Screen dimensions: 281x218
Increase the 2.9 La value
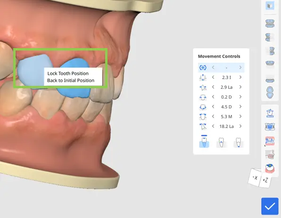coord(240,87)
